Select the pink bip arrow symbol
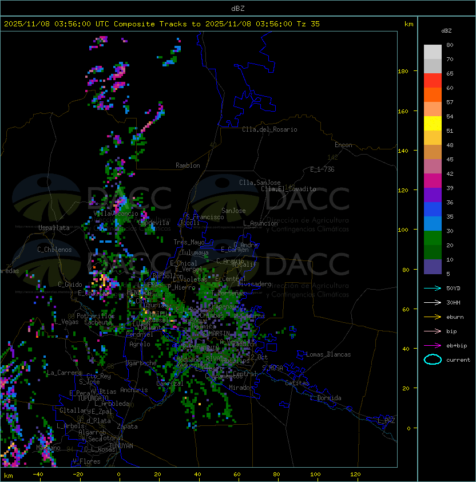Viewport: 476px width, 482px height. [433, 331]
